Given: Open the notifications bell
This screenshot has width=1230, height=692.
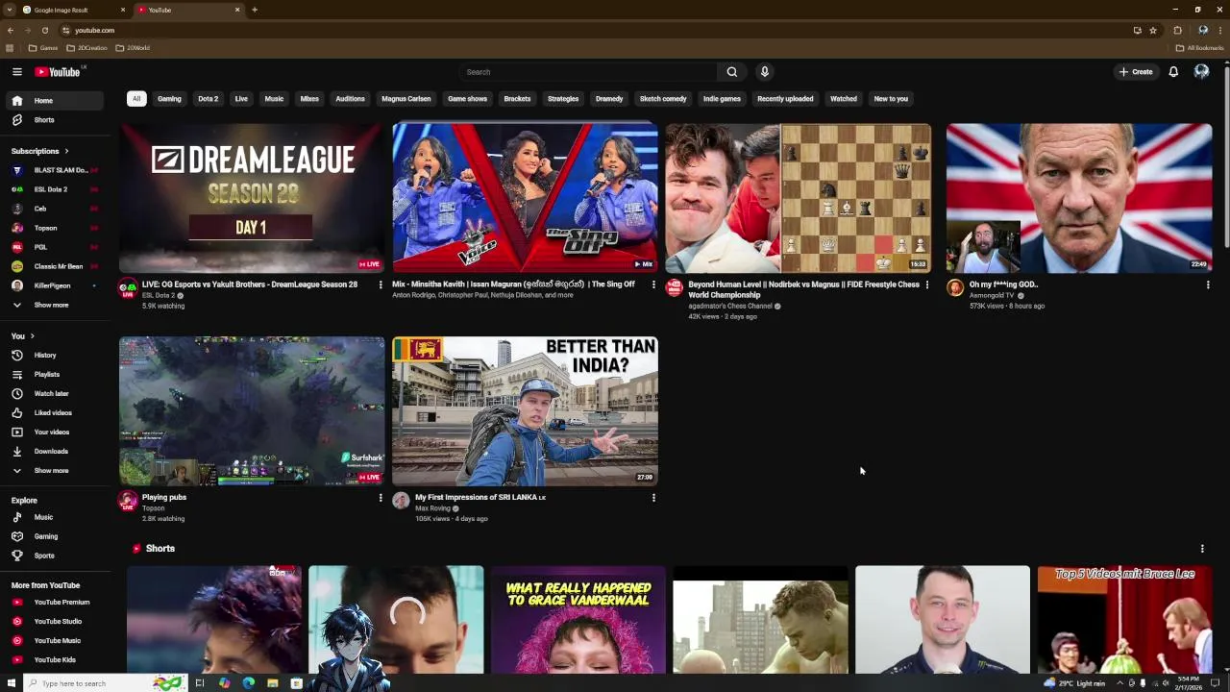Looking at the screenshot, I should 1173,72.
